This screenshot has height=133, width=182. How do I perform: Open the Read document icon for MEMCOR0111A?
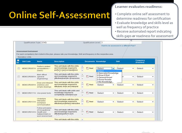pos(87,93)
